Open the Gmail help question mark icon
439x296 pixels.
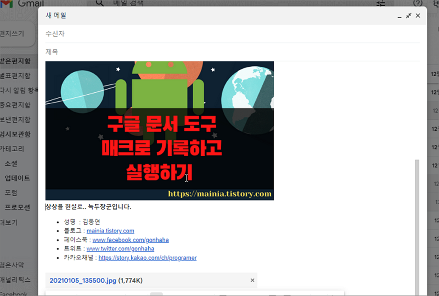(417, 3)
